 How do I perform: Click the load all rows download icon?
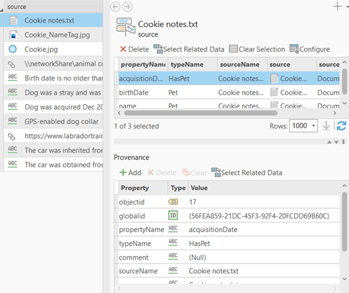[326, 126]
